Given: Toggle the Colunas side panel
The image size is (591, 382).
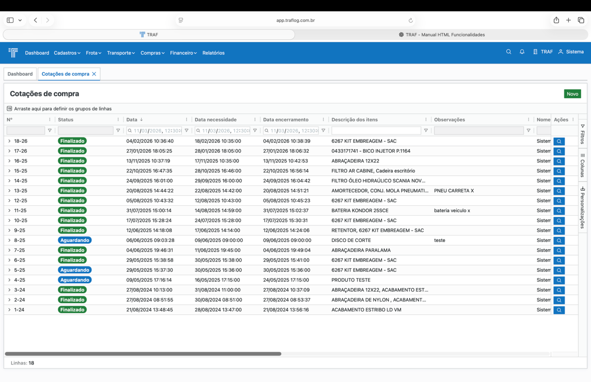Looking at the screenshot, I should pyautogui.click(x=582, y=165).
